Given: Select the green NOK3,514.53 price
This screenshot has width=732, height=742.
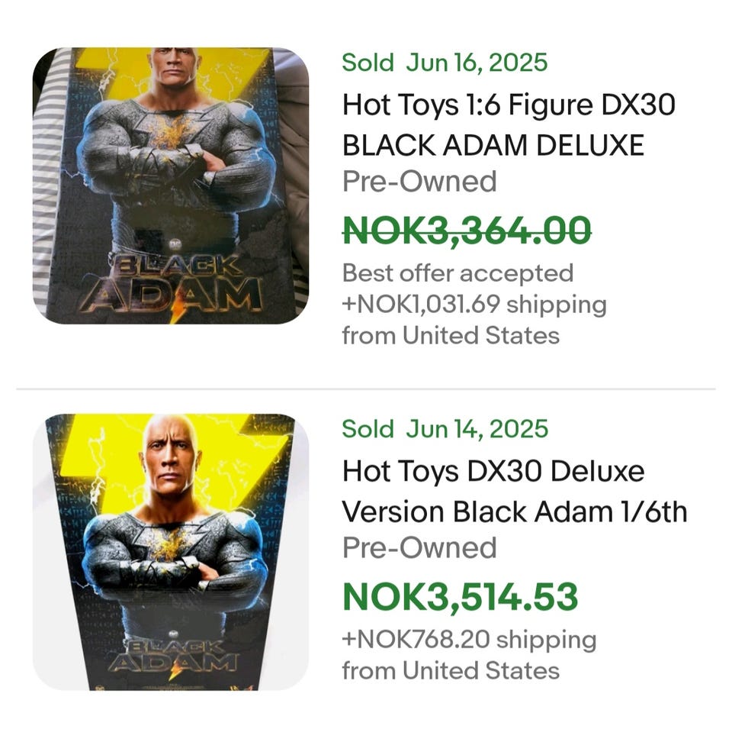Looking at the screenshot, I should tap(460, 596).
